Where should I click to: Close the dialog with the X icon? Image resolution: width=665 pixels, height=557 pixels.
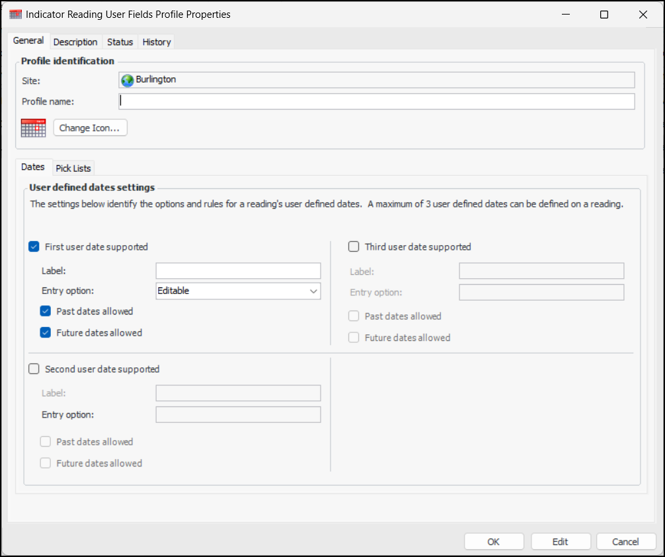(x=643, y=15)
